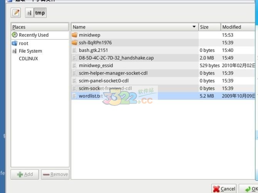Click the file system root path button
Screen dimensions: 258x193
point(29,13)
